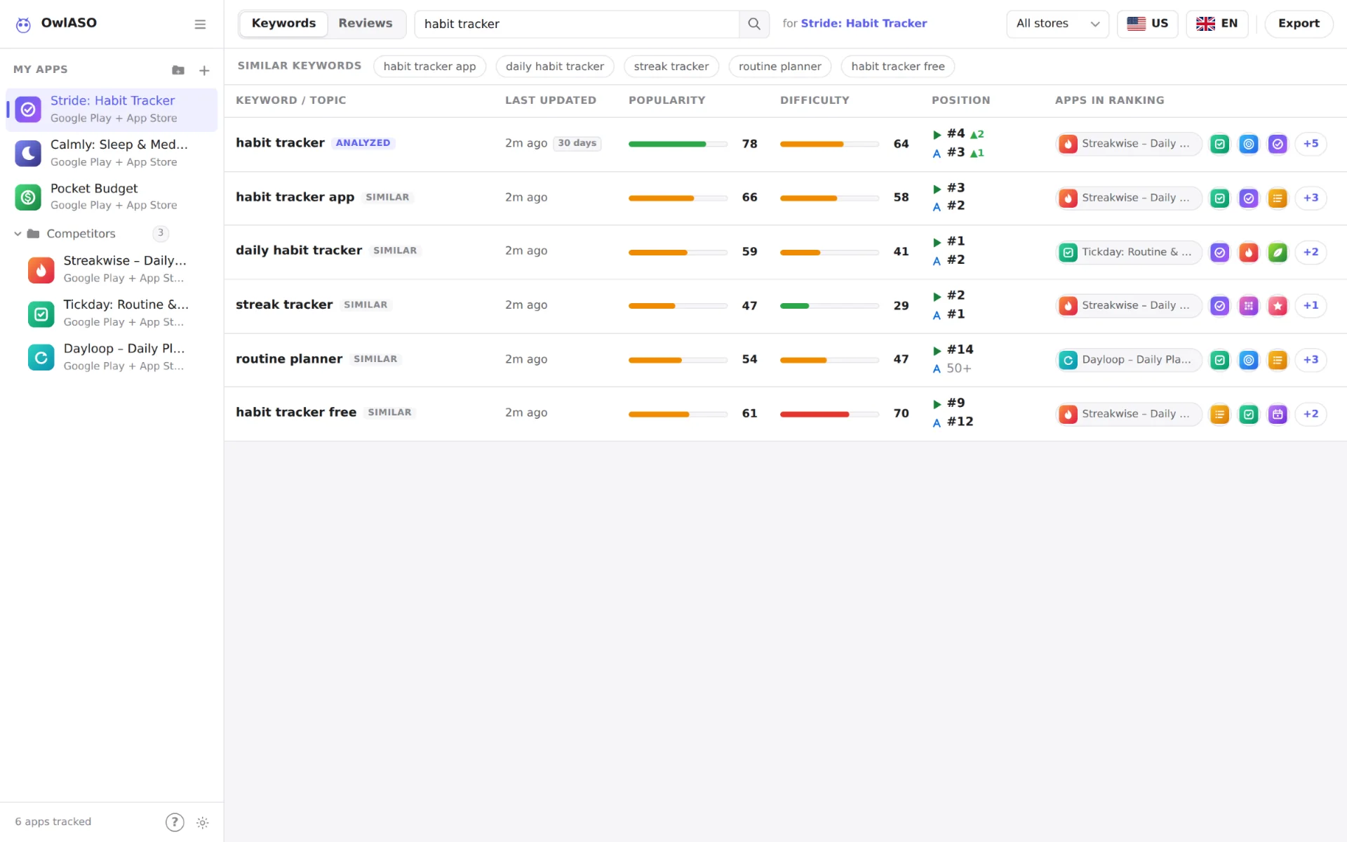The image size is (1347, 842).
Task: Click the Export button
Action: (x=1299, y=24)
